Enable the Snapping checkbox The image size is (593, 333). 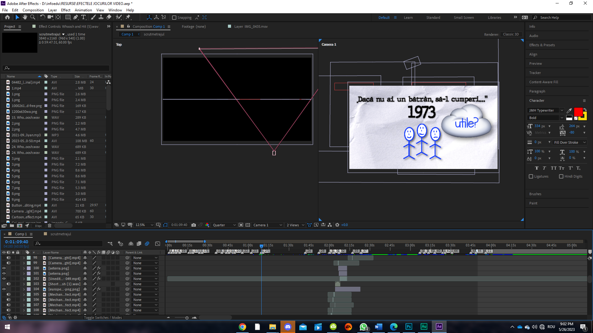[174, 18]
